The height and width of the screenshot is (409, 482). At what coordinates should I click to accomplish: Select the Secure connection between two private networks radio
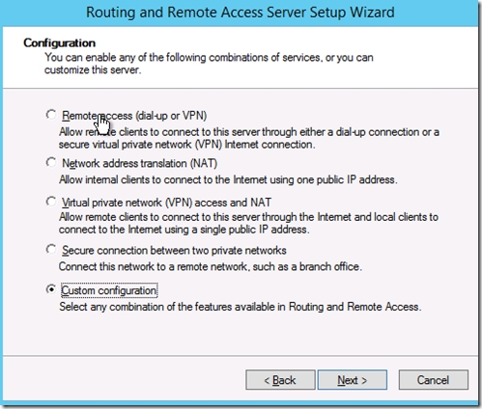pos(51,249)
